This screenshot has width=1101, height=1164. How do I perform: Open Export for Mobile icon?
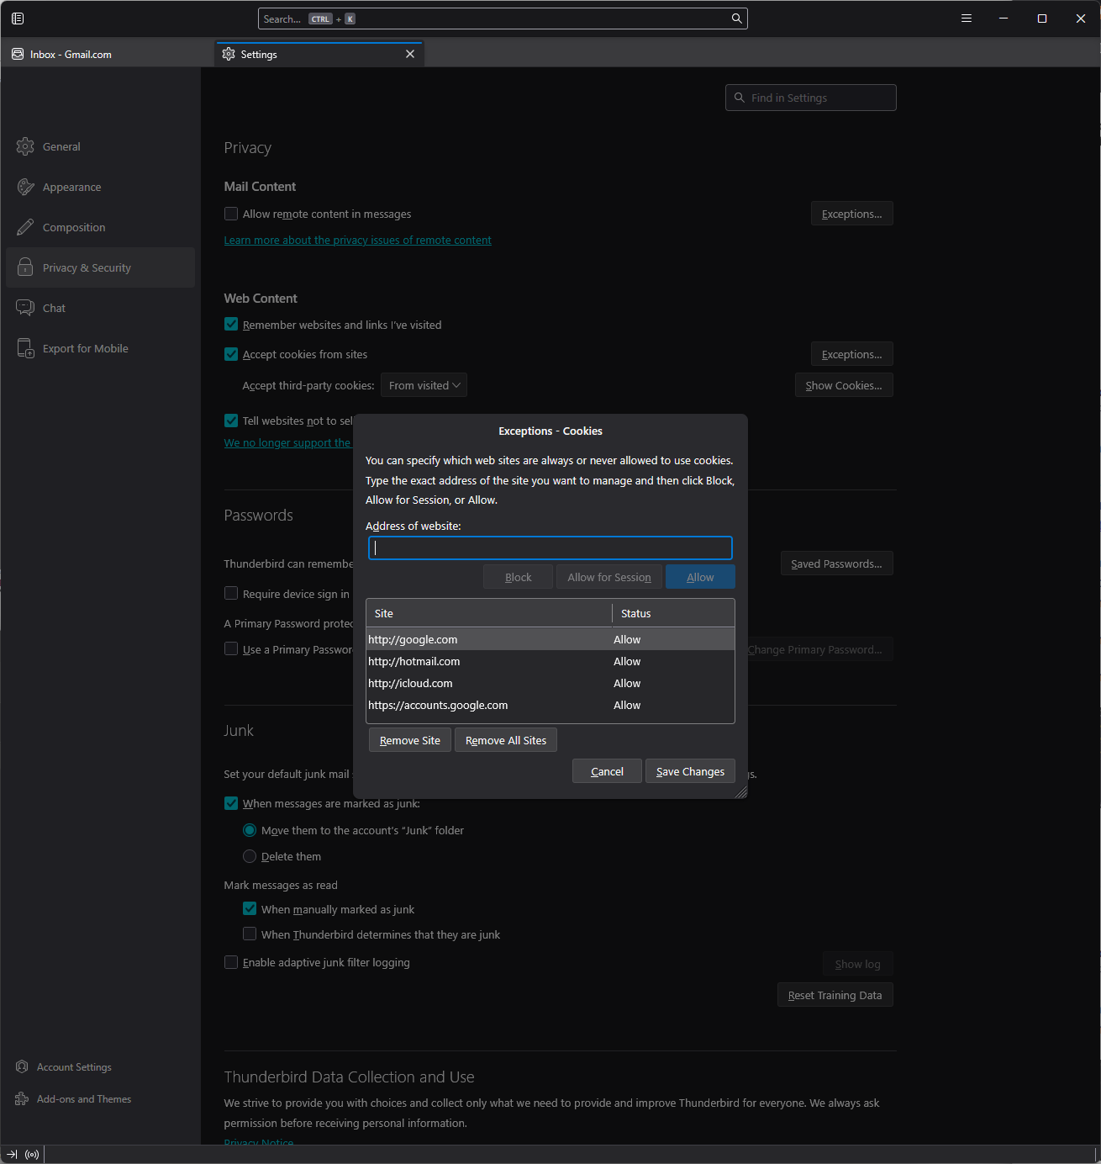25,348
